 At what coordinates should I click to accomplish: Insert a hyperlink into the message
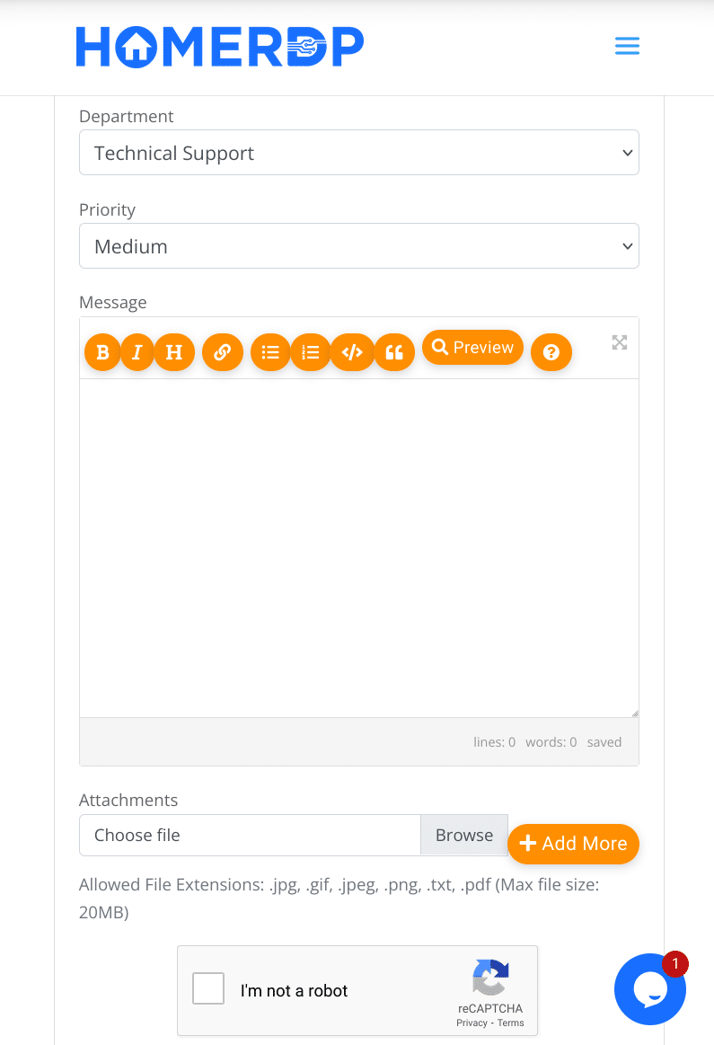point(223,352)
